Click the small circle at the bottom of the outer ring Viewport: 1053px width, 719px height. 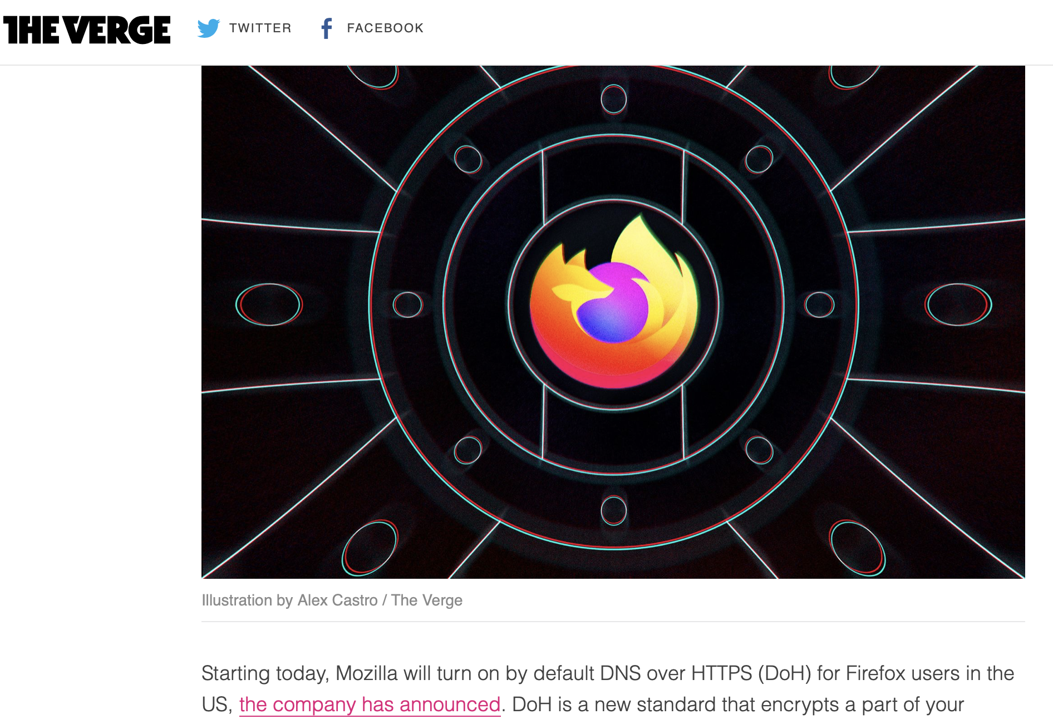[x=613, y=510]
